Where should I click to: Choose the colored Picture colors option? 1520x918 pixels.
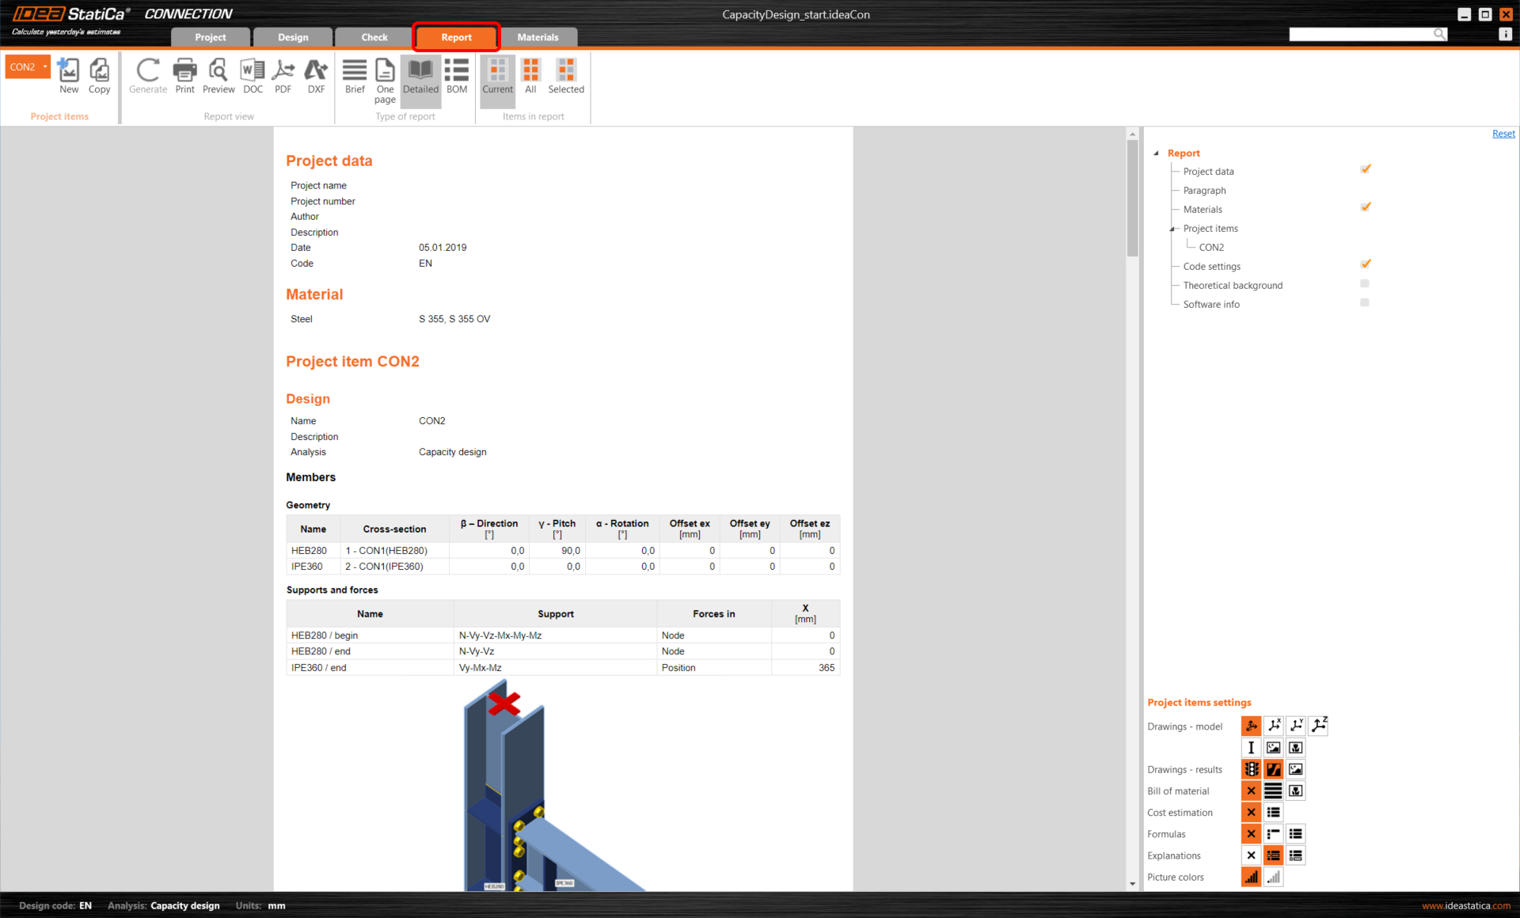point(1251,877)
